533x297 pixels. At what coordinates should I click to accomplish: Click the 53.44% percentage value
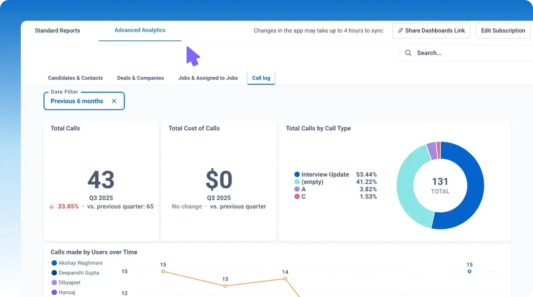pyautogui.click(x=366, y=175)
